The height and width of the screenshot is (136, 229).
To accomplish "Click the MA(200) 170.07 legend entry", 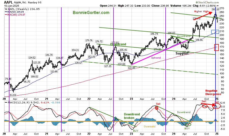I will coord(15,15).
